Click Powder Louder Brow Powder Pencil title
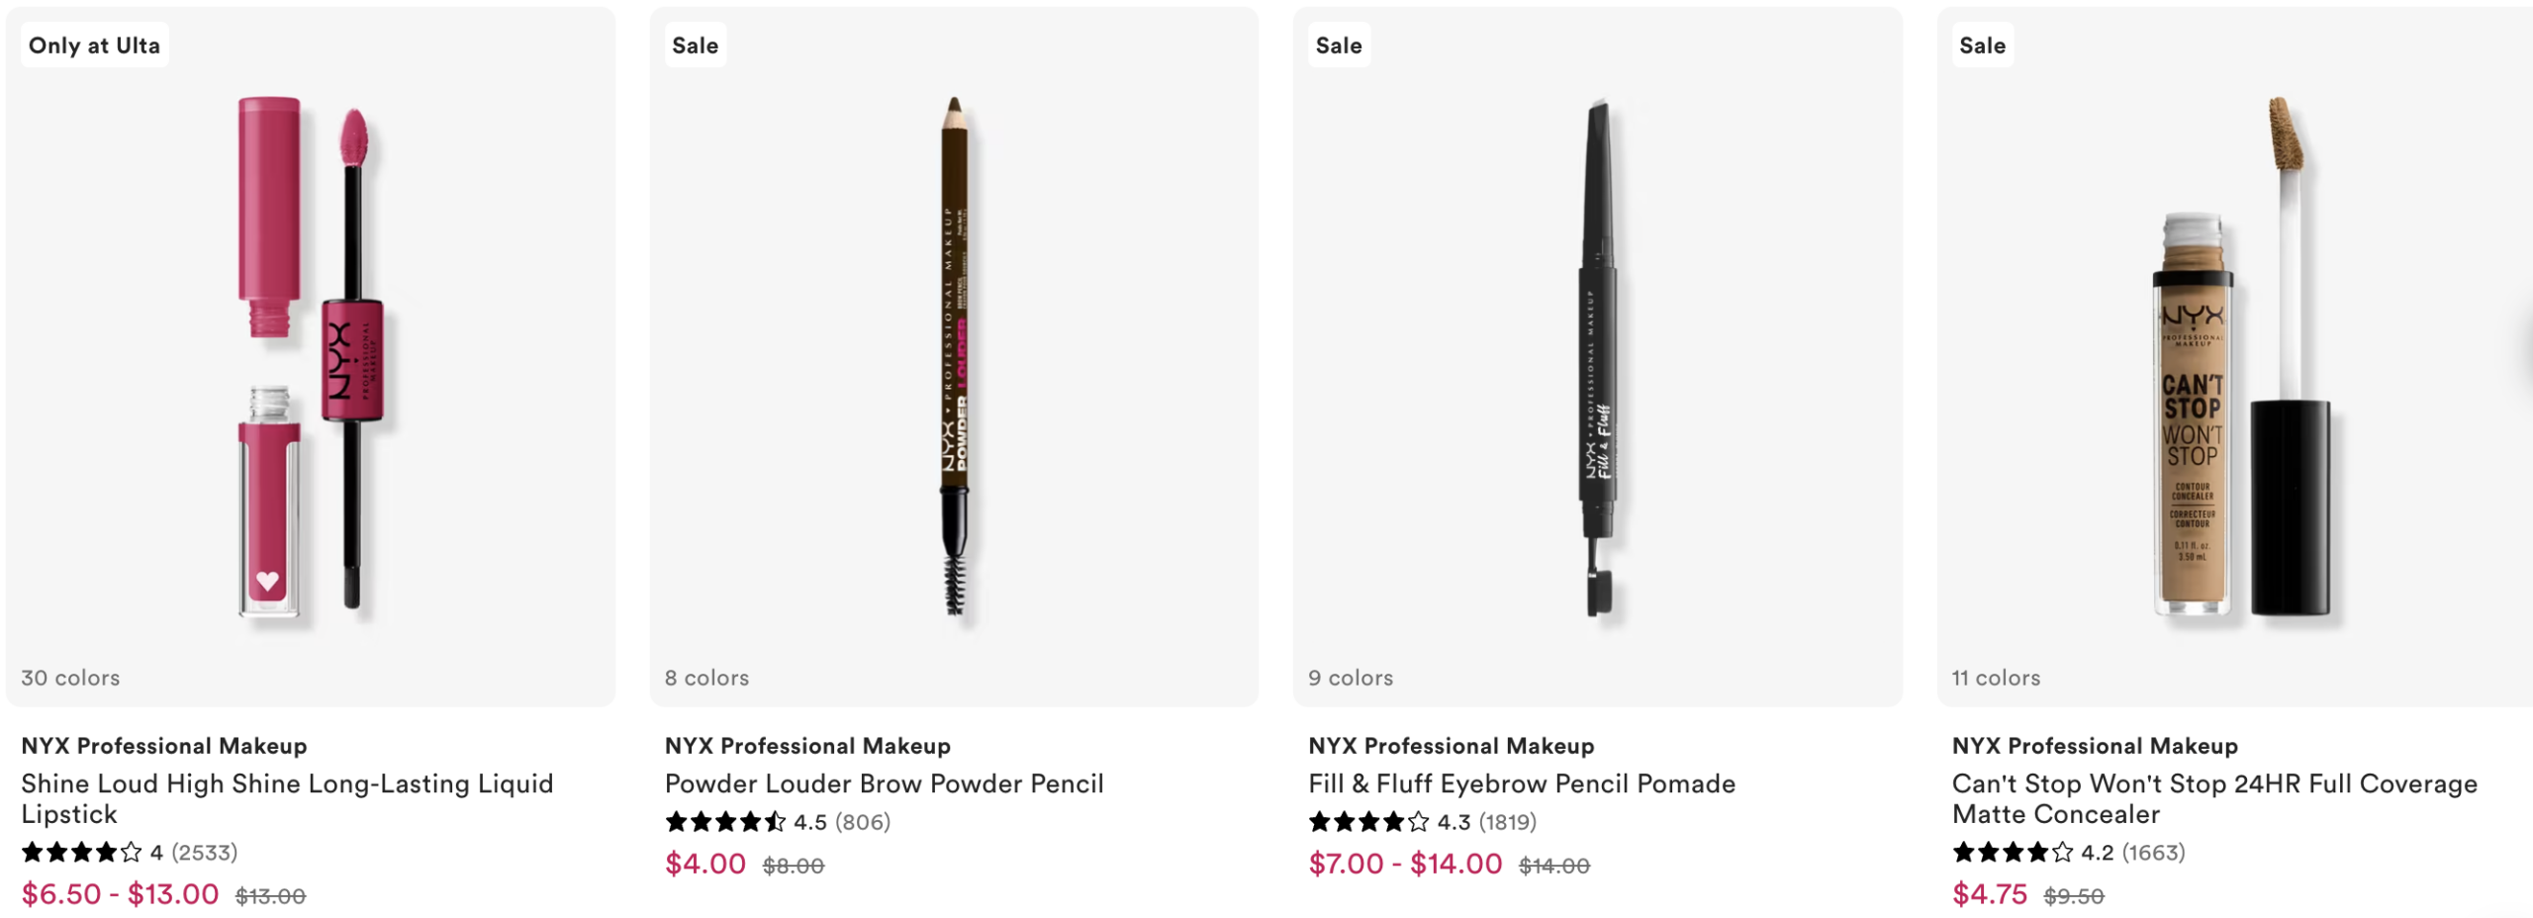This screenshot has height=918, width=2533. [x=884, y=783]
